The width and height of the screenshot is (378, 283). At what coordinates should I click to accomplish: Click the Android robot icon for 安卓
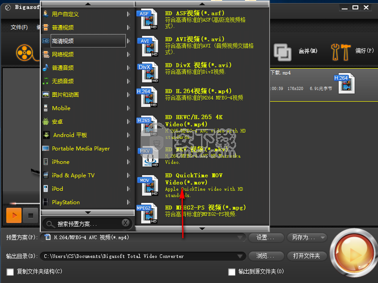click(46, 121)
